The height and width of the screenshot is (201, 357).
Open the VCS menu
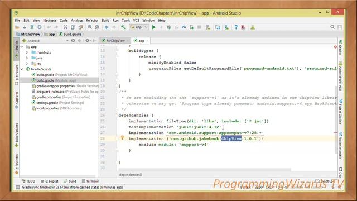pyautogui.click(x=136, y=21)
